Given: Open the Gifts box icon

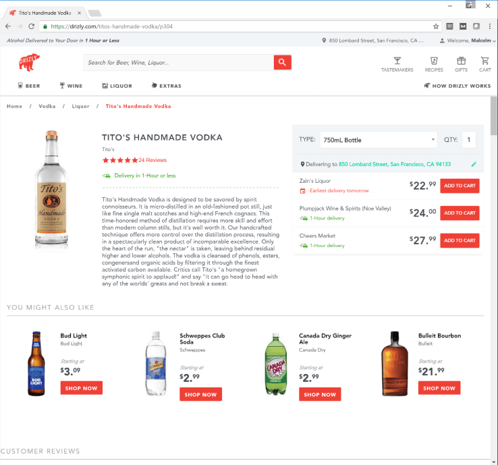Looking at the screenshot, I should tap(461, 61).
